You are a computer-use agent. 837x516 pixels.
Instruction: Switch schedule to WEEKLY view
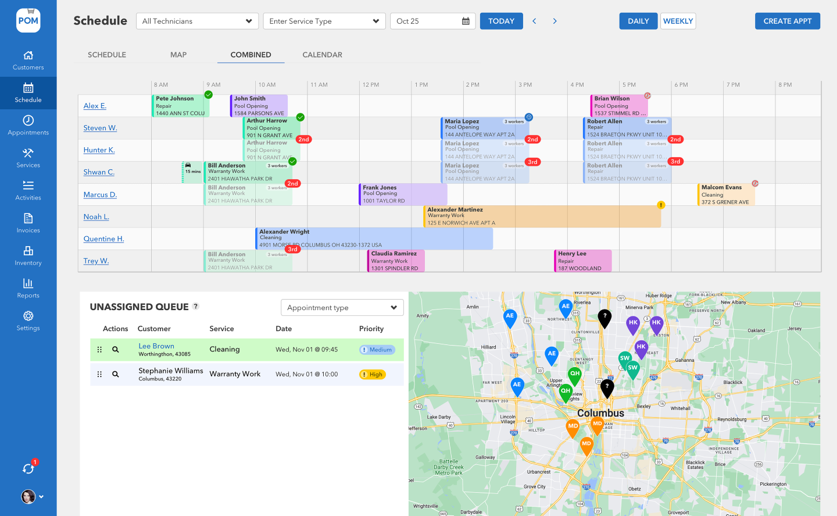678,21
